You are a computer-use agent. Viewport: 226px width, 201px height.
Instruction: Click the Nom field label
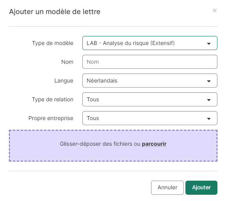pos(67,62)
